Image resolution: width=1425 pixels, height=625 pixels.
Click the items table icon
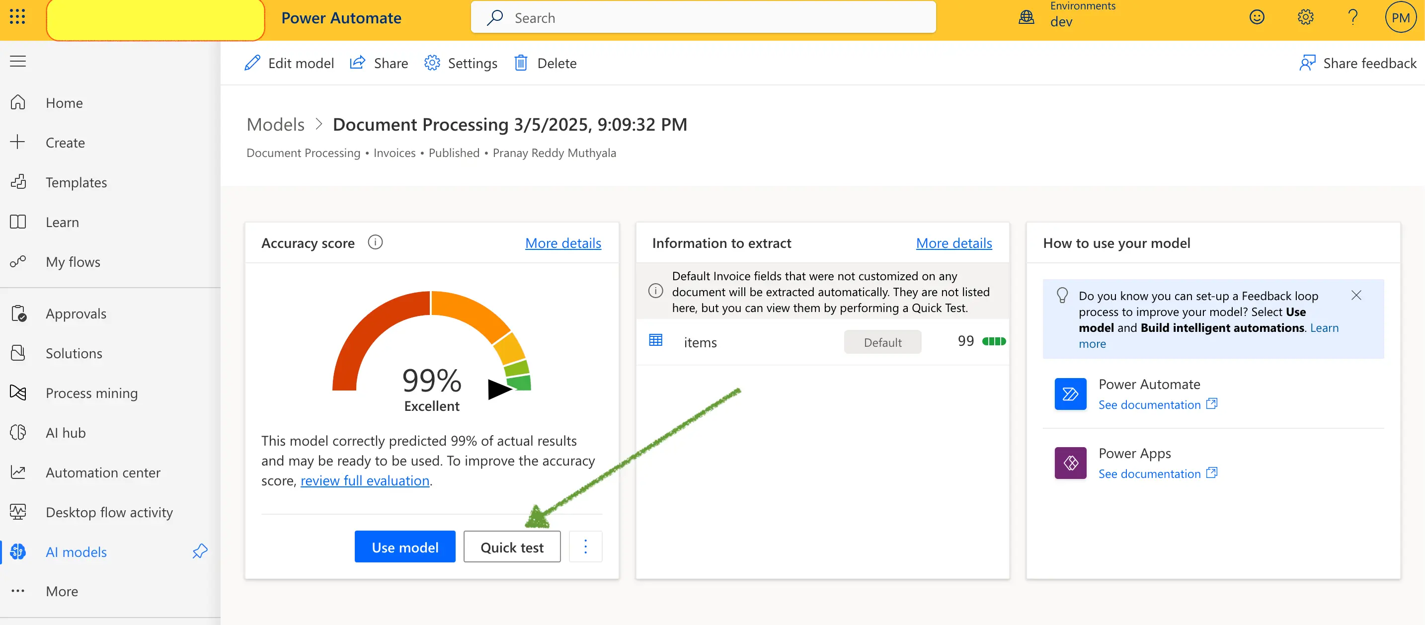pos(655,340)
